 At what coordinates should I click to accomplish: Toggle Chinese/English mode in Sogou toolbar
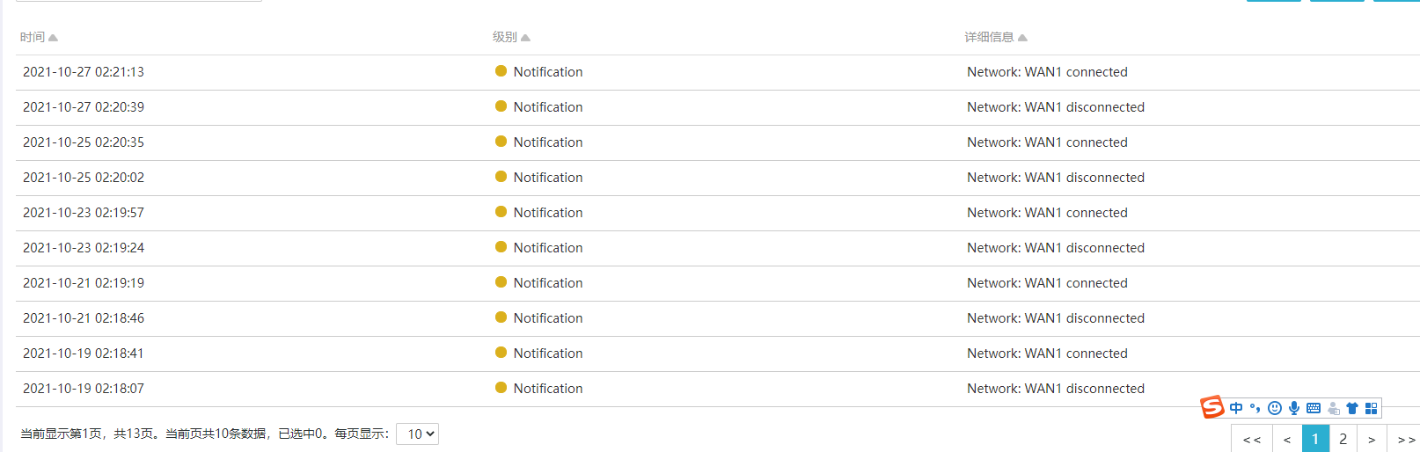click(x=1236, y=408)
